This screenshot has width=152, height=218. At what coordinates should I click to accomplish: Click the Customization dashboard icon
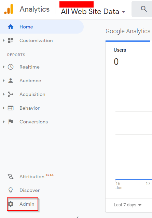pyautogui.click(x=11, y=40)
